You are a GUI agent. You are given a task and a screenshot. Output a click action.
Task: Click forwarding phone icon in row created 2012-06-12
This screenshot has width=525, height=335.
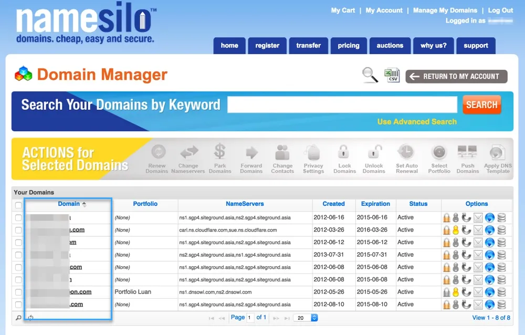click(466, 243)
